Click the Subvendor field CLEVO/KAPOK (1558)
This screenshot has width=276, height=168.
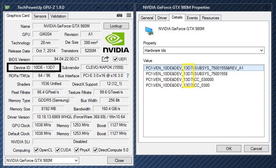pos(105,67)
